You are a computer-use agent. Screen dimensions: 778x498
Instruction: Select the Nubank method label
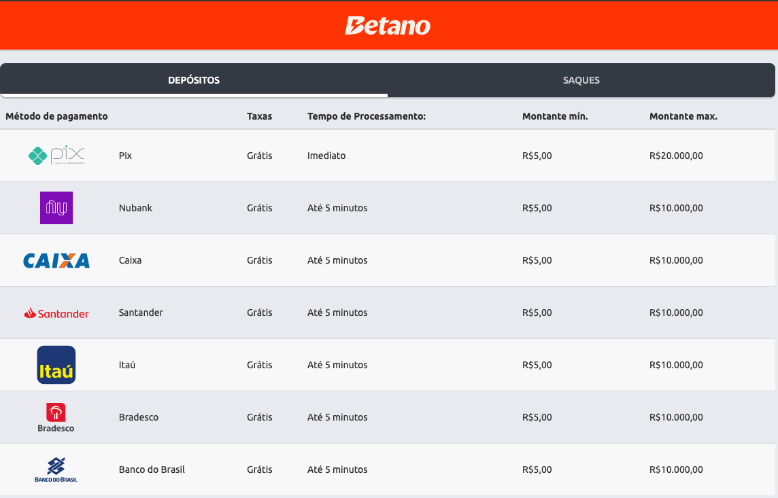(x=135, y=208)
